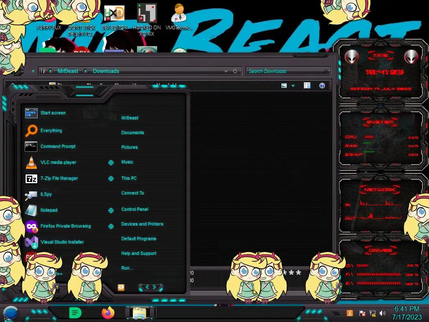
Task: Open the Command Prompt icon in Start menu
Action: (x=31, y=146)
